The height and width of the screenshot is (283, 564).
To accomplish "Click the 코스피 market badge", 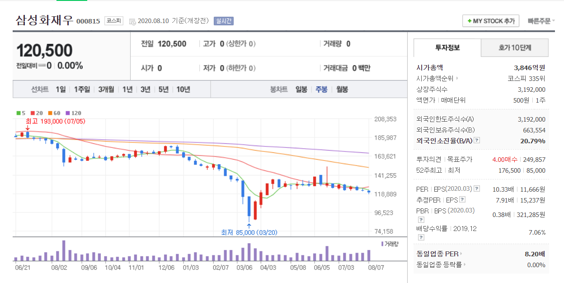I will click(113, 21).
